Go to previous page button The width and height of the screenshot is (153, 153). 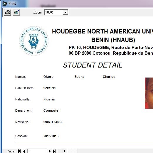[x=24, y=151]
